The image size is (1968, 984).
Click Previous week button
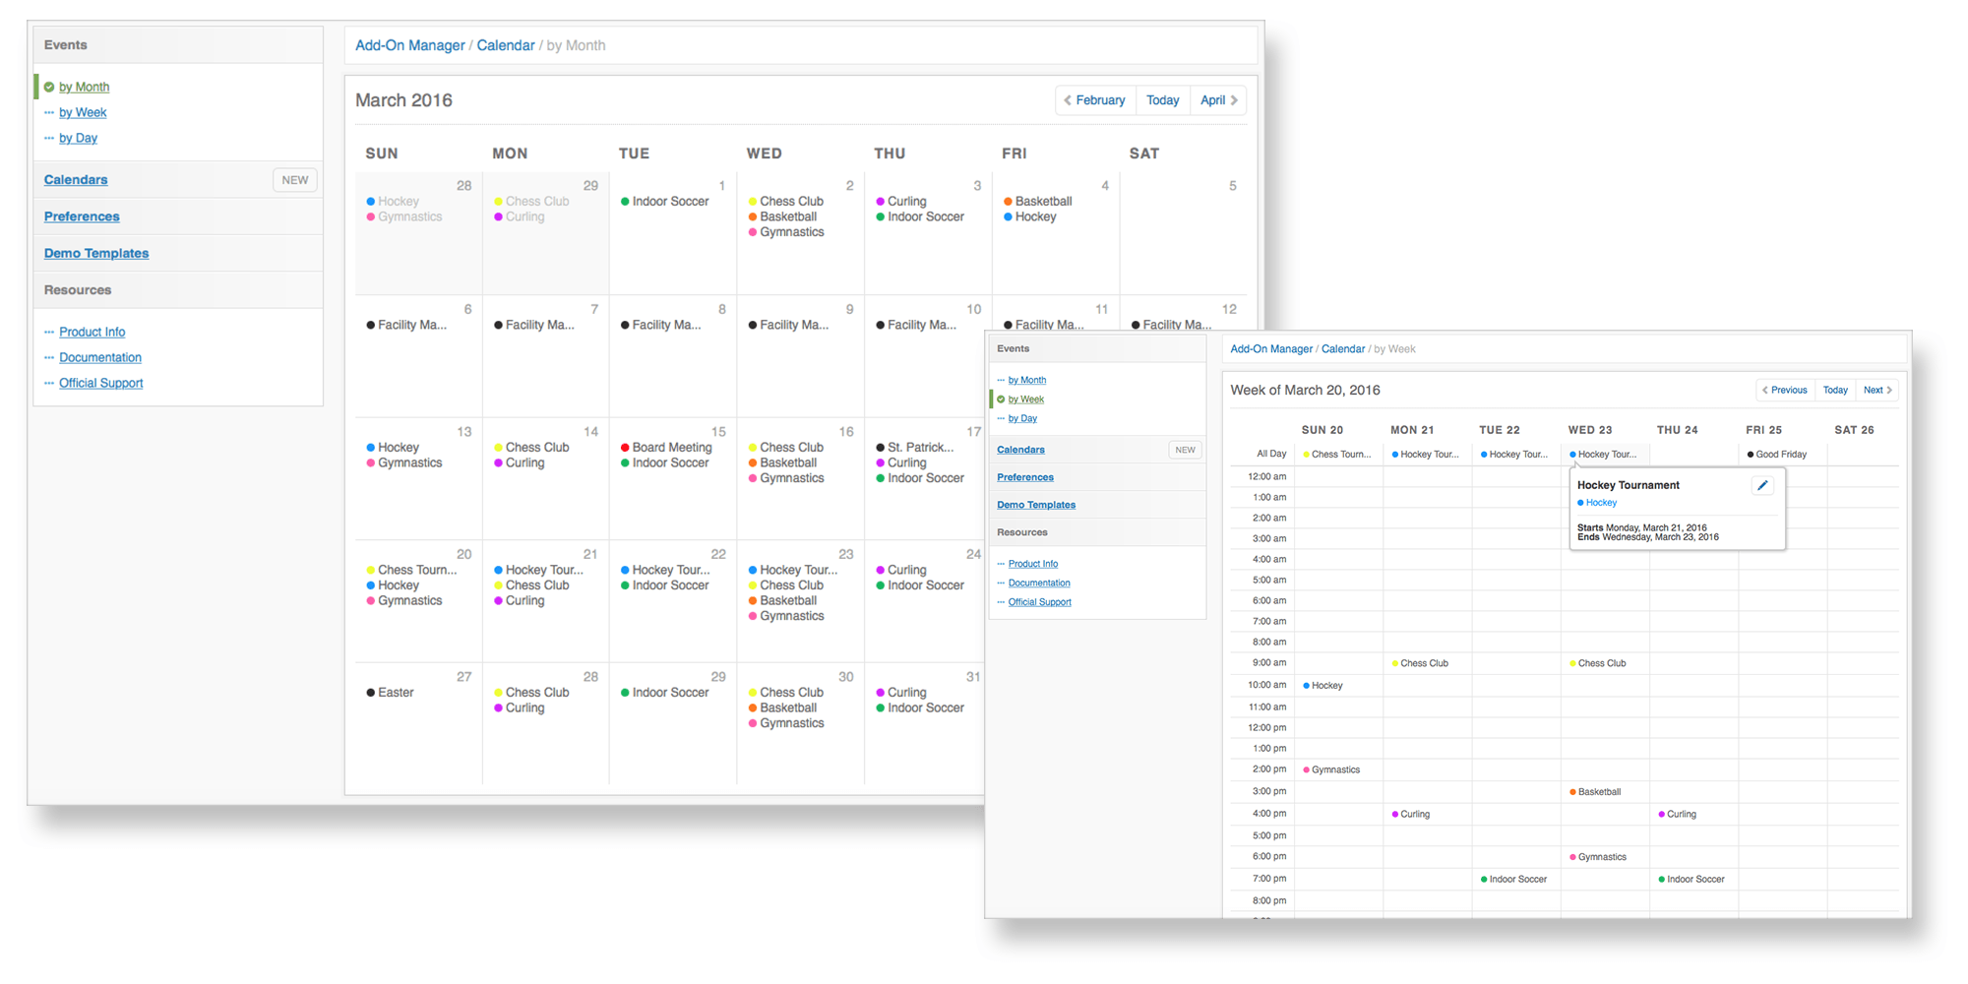click(1785, 391)
